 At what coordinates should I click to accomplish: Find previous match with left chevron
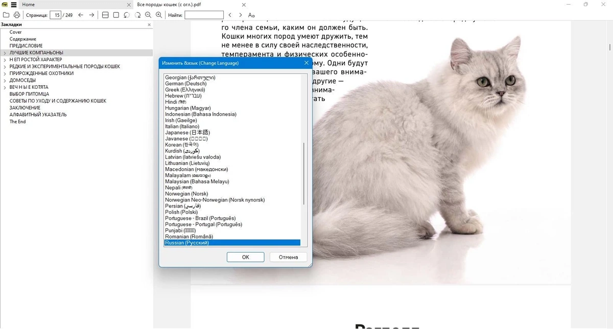[x=230, y=15]
